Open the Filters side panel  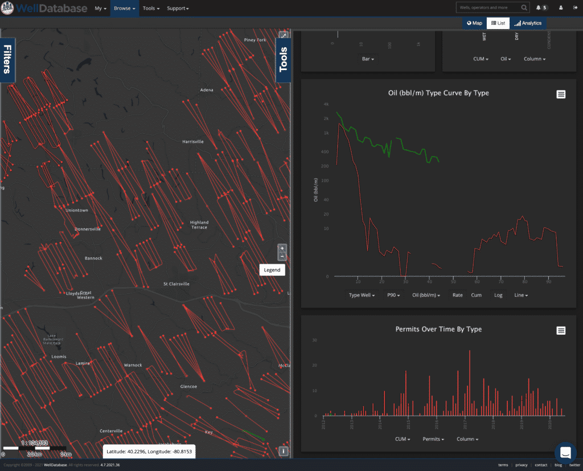click(7, 60)
